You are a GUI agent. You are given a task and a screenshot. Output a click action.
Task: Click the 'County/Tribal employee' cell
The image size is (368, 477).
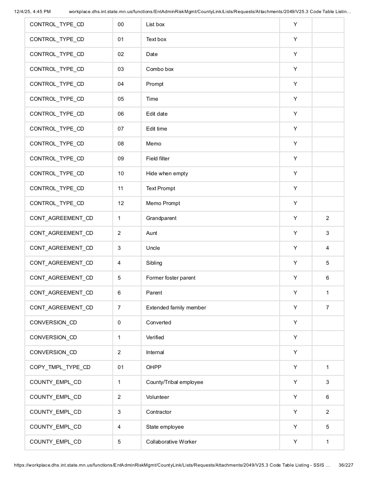coord(210,383)
